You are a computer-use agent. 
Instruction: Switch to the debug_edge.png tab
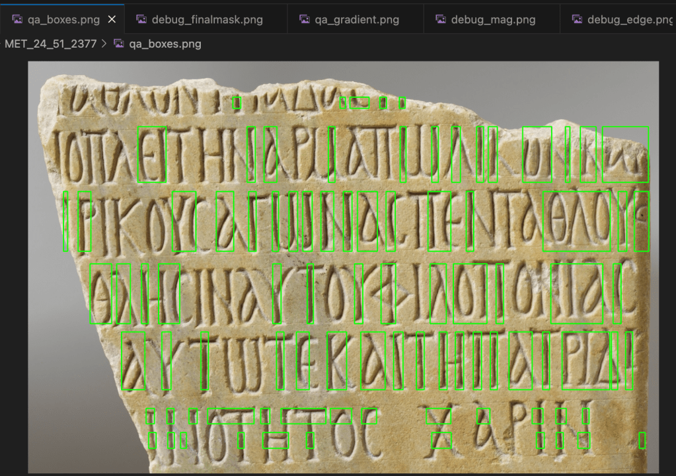pos(629,19)
